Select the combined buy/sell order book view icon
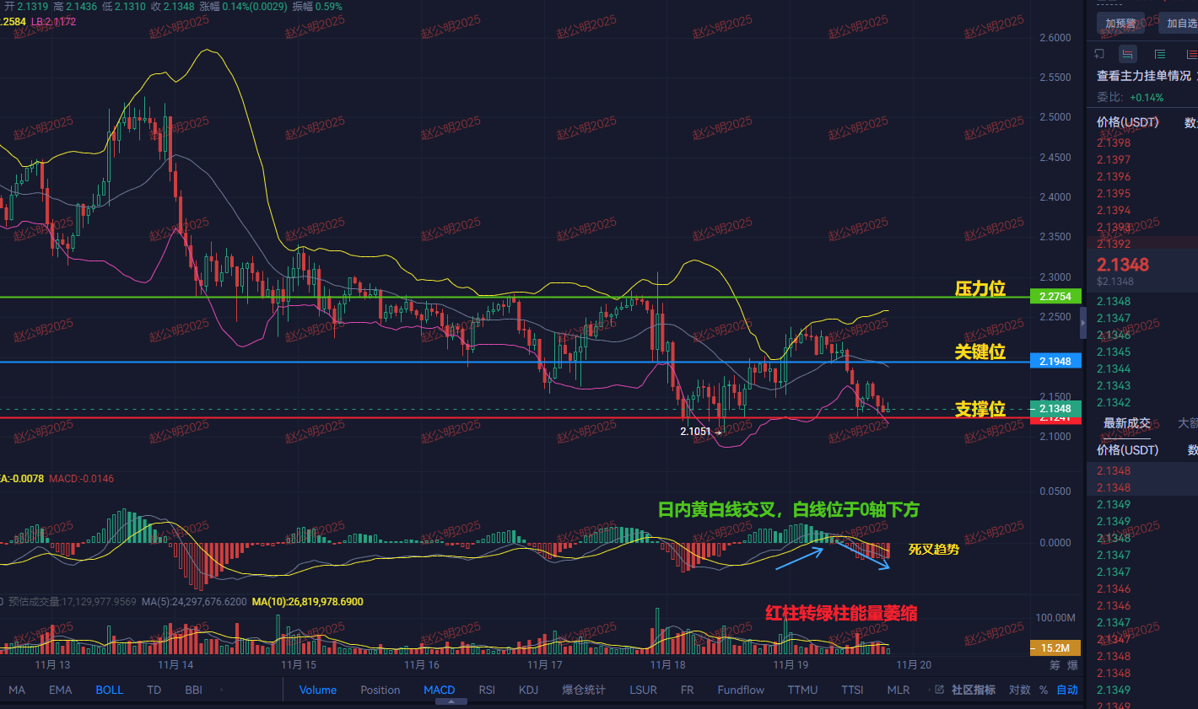The image size is (1198, 709). tap(1127, 54)
